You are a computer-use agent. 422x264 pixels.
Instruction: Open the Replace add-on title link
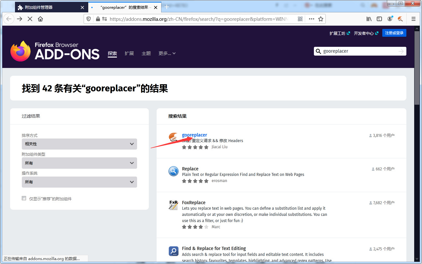(x=190, y=169)
